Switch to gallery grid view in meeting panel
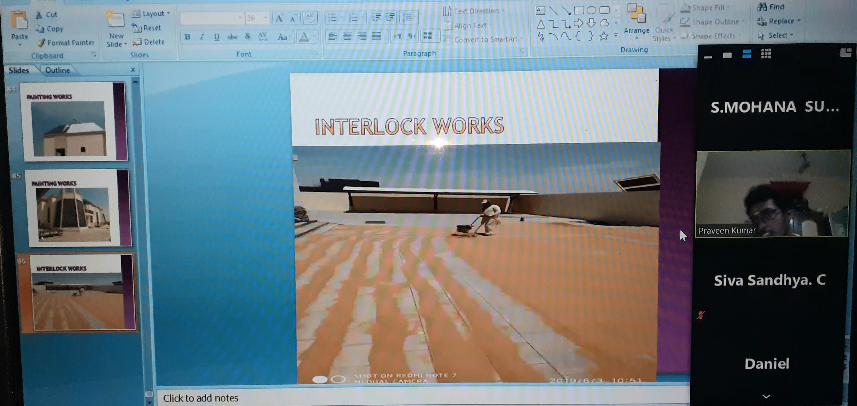Viewport: 857px width, 406px height. 766,54
